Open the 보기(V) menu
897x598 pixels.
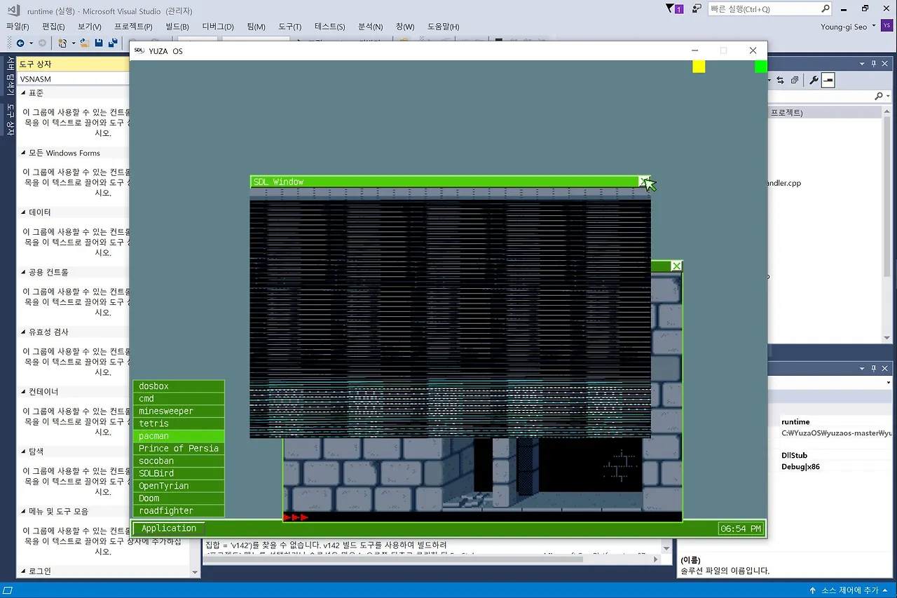90,27
